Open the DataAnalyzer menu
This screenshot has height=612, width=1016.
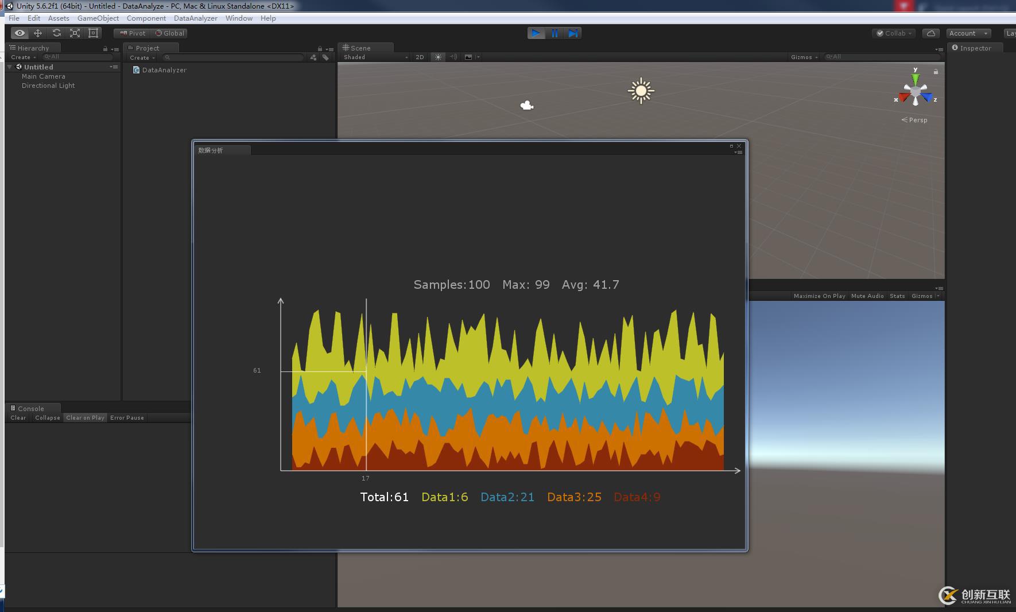(x=195, y=18)
